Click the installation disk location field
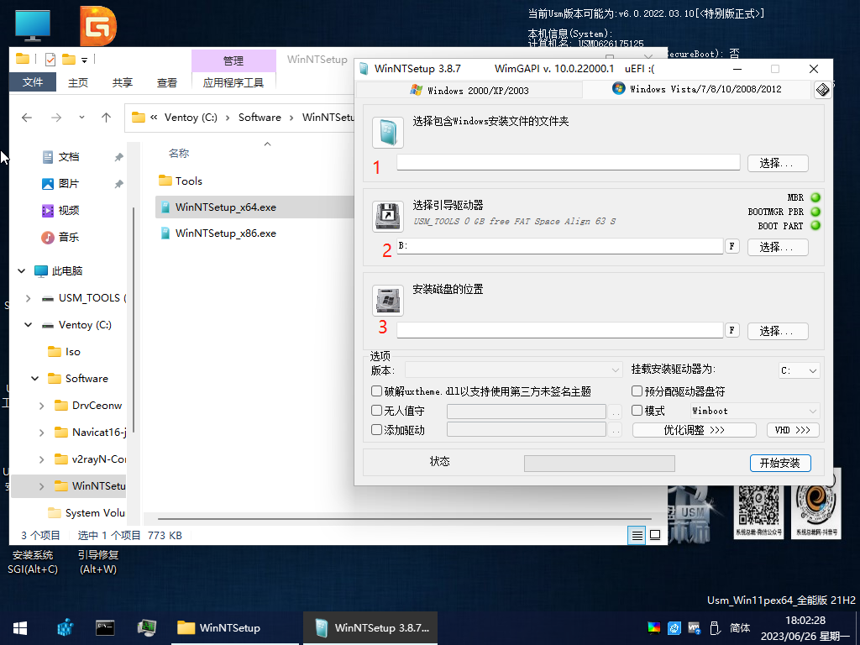This screenshot has width=860, height=645. coord(560,330)
